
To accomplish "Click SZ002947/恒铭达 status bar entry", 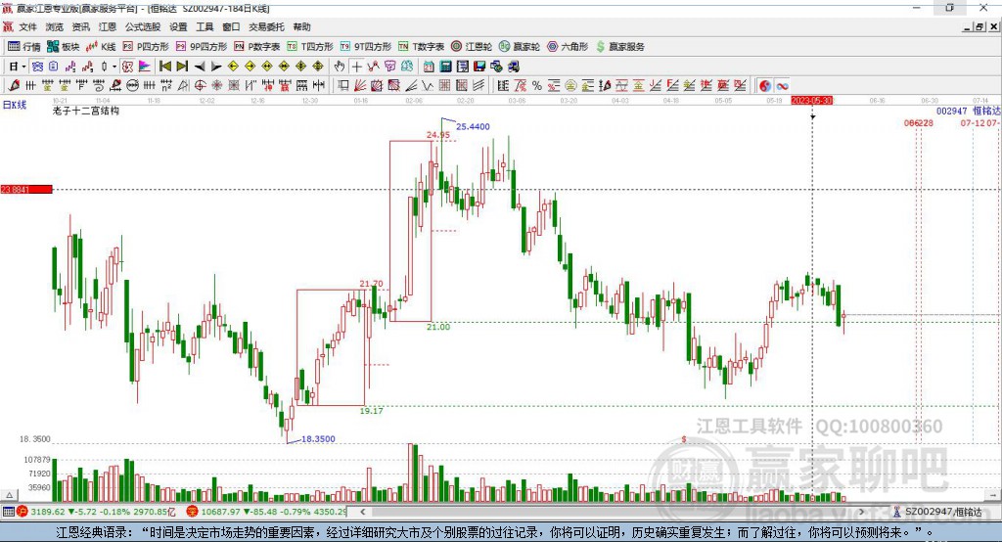I will [937, 512].
